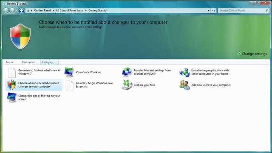This screenshot has width=272, height=153.
Task: Sort by the Category column header
Action: 49,62
